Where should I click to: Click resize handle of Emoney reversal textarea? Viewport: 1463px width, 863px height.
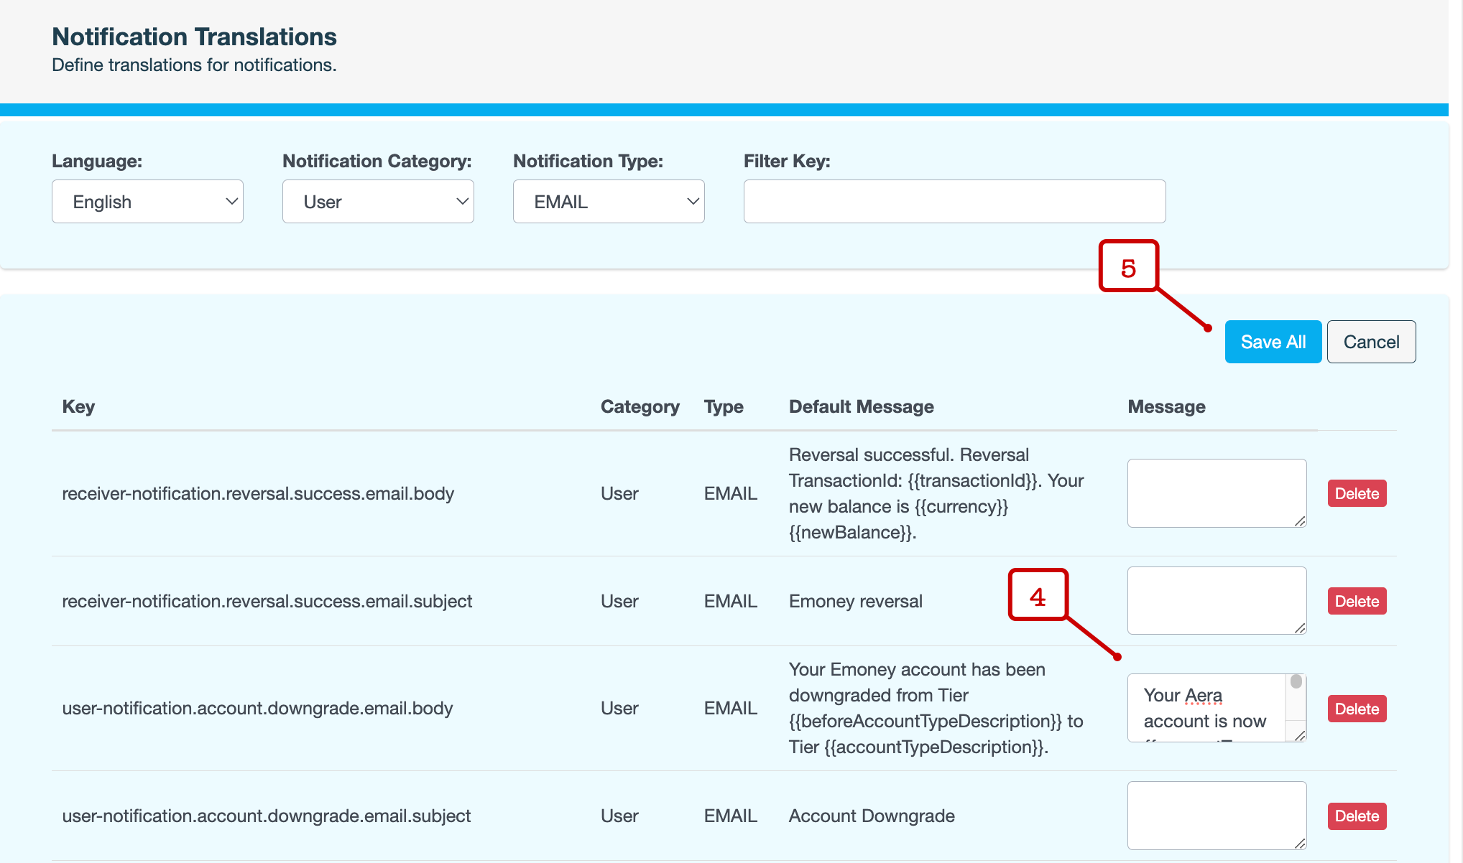(x=1300, y=628)
